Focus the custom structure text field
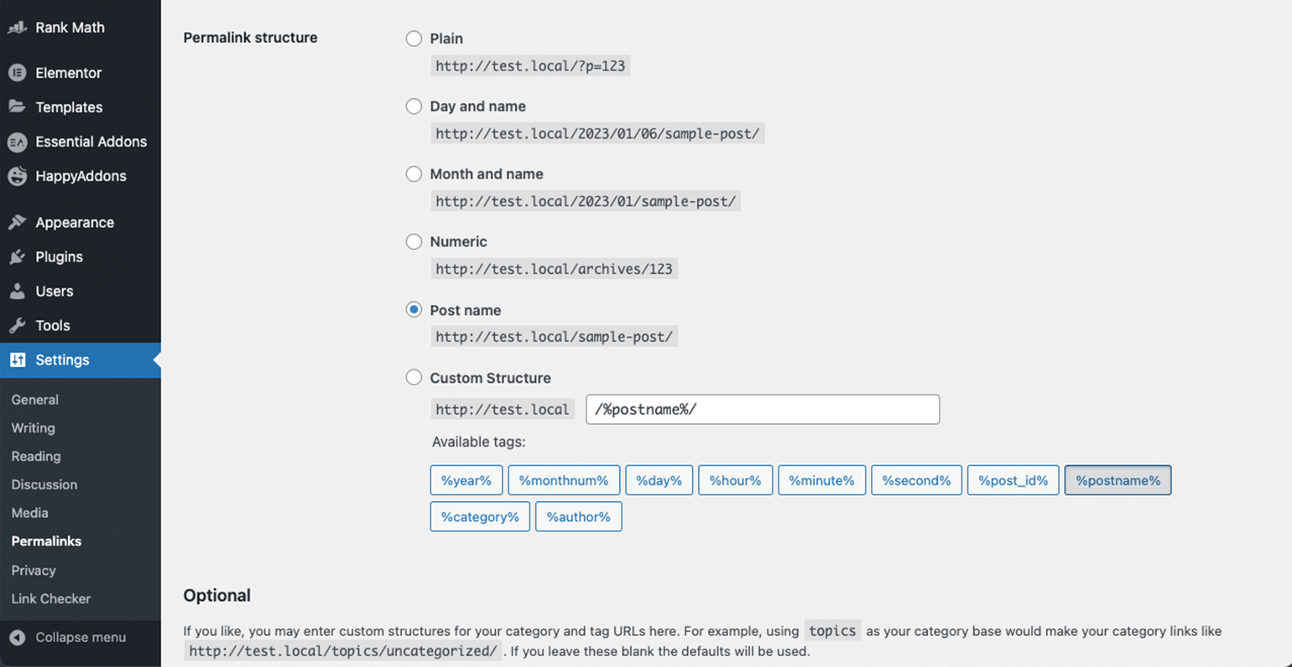 pyautogui.click(x=763, y=410)
